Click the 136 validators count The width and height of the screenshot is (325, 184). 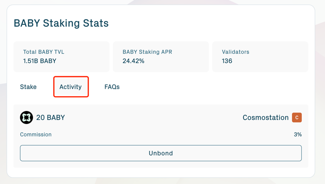click(227, 61)
